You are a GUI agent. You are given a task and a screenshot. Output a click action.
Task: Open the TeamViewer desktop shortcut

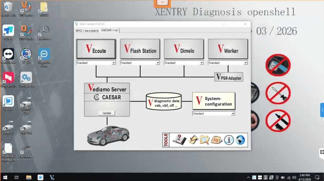8,55
